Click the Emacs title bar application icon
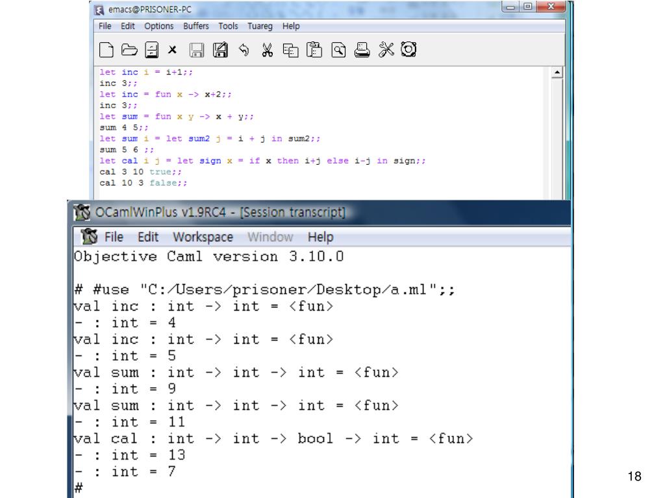Screen dimensions: 665x498 [99, 10]
